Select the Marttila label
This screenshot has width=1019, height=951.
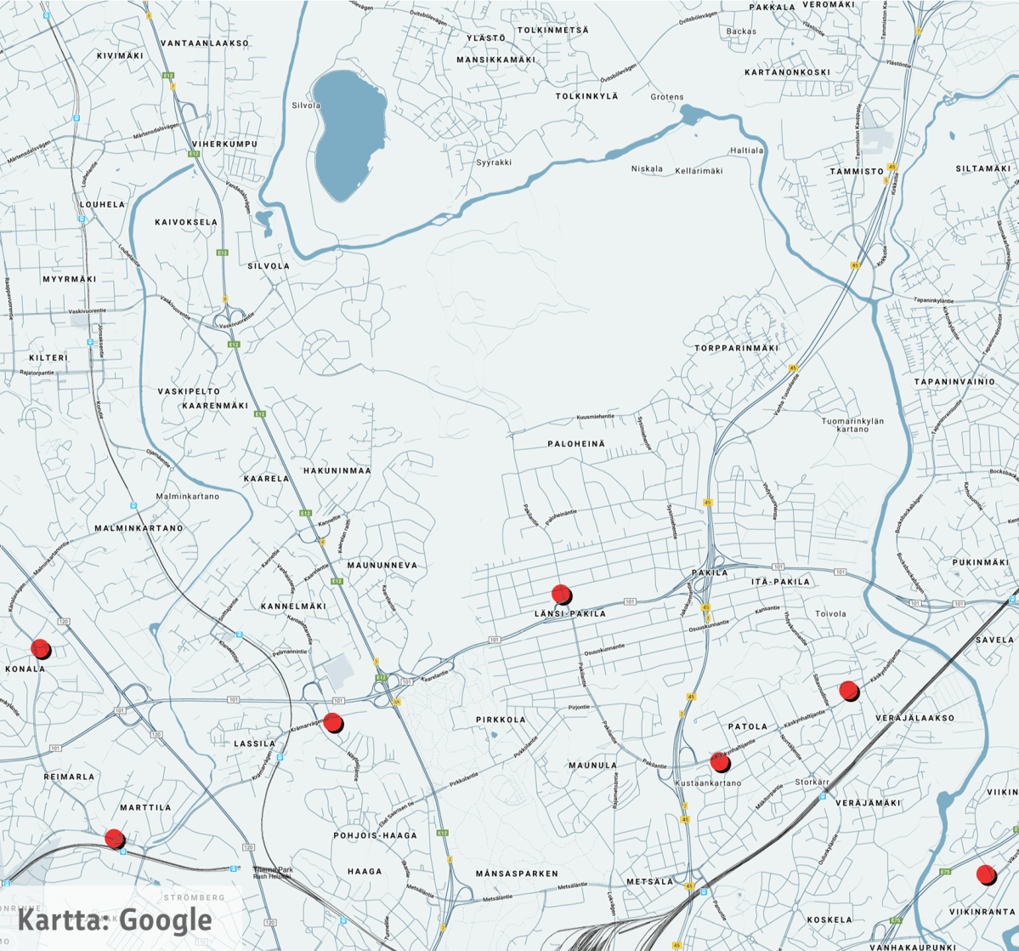pyautogui.click(x=145, y=807)
